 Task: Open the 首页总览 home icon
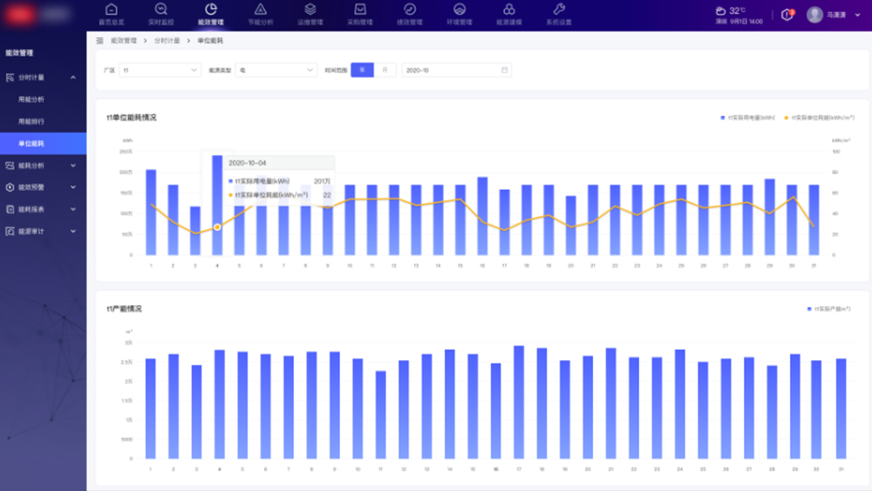point(111,10)
